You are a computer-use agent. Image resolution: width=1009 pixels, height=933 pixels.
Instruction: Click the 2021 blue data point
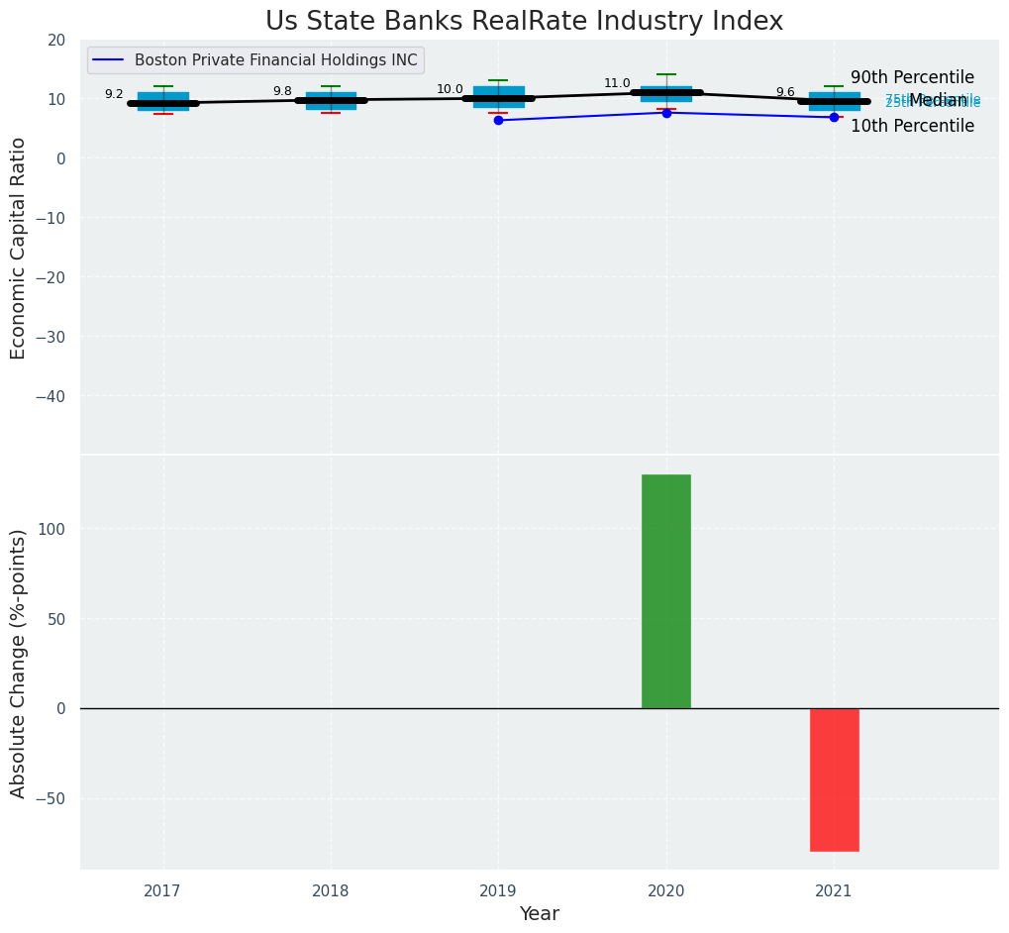(x=834, y=117)
